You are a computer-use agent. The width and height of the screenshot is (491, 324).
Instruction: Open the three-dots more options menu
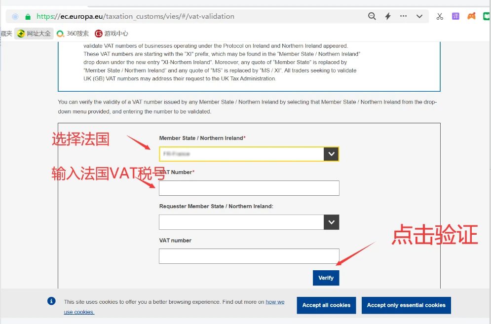[x=403, y=16]
